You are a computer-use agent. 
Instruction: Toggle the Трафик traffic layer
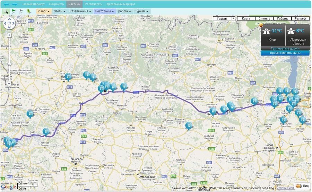click(222, 18)
